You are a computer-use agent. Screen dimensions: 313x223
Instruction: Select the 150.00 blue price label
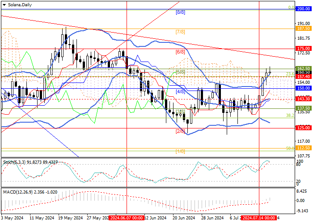click(x=304, y=88)
